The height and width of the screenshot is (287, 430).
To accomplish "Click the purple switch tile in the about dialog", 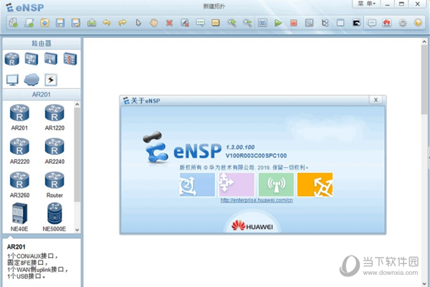I will point(236,185).
